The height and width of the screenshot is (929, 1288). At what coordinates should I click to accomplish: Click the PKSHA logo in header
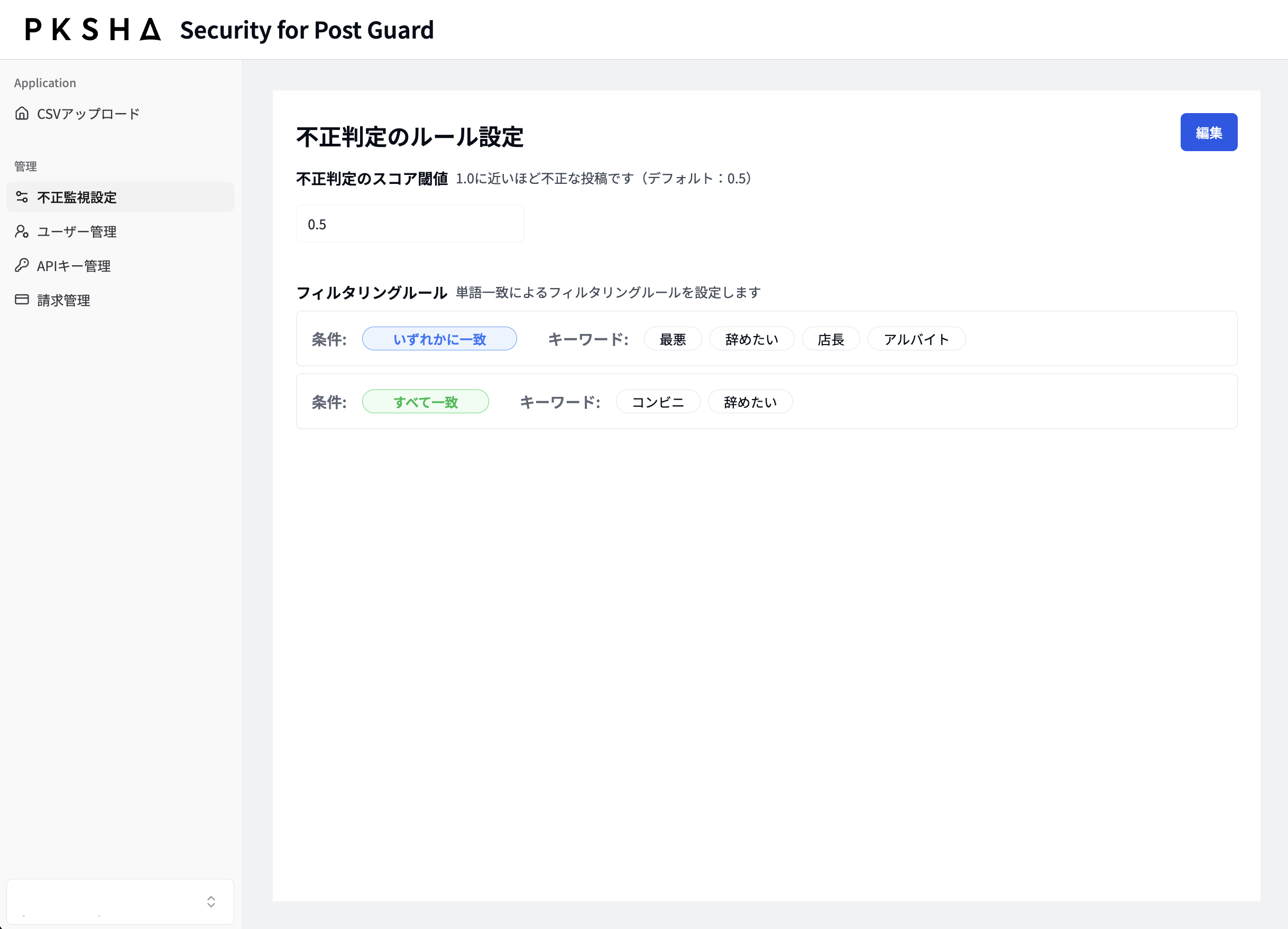coord(93,30)
